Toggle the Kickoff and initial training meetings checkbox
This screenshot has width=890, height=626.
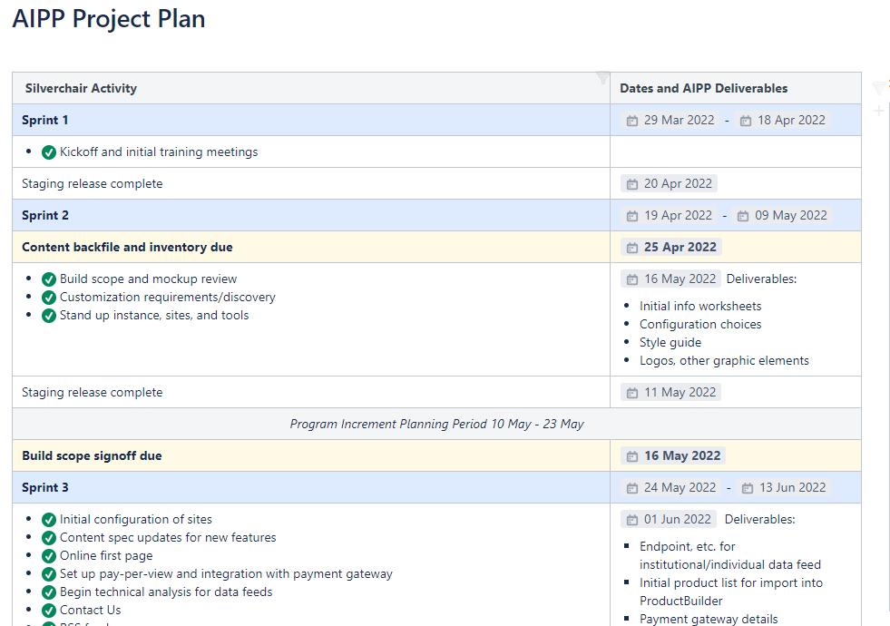(49, 152)
